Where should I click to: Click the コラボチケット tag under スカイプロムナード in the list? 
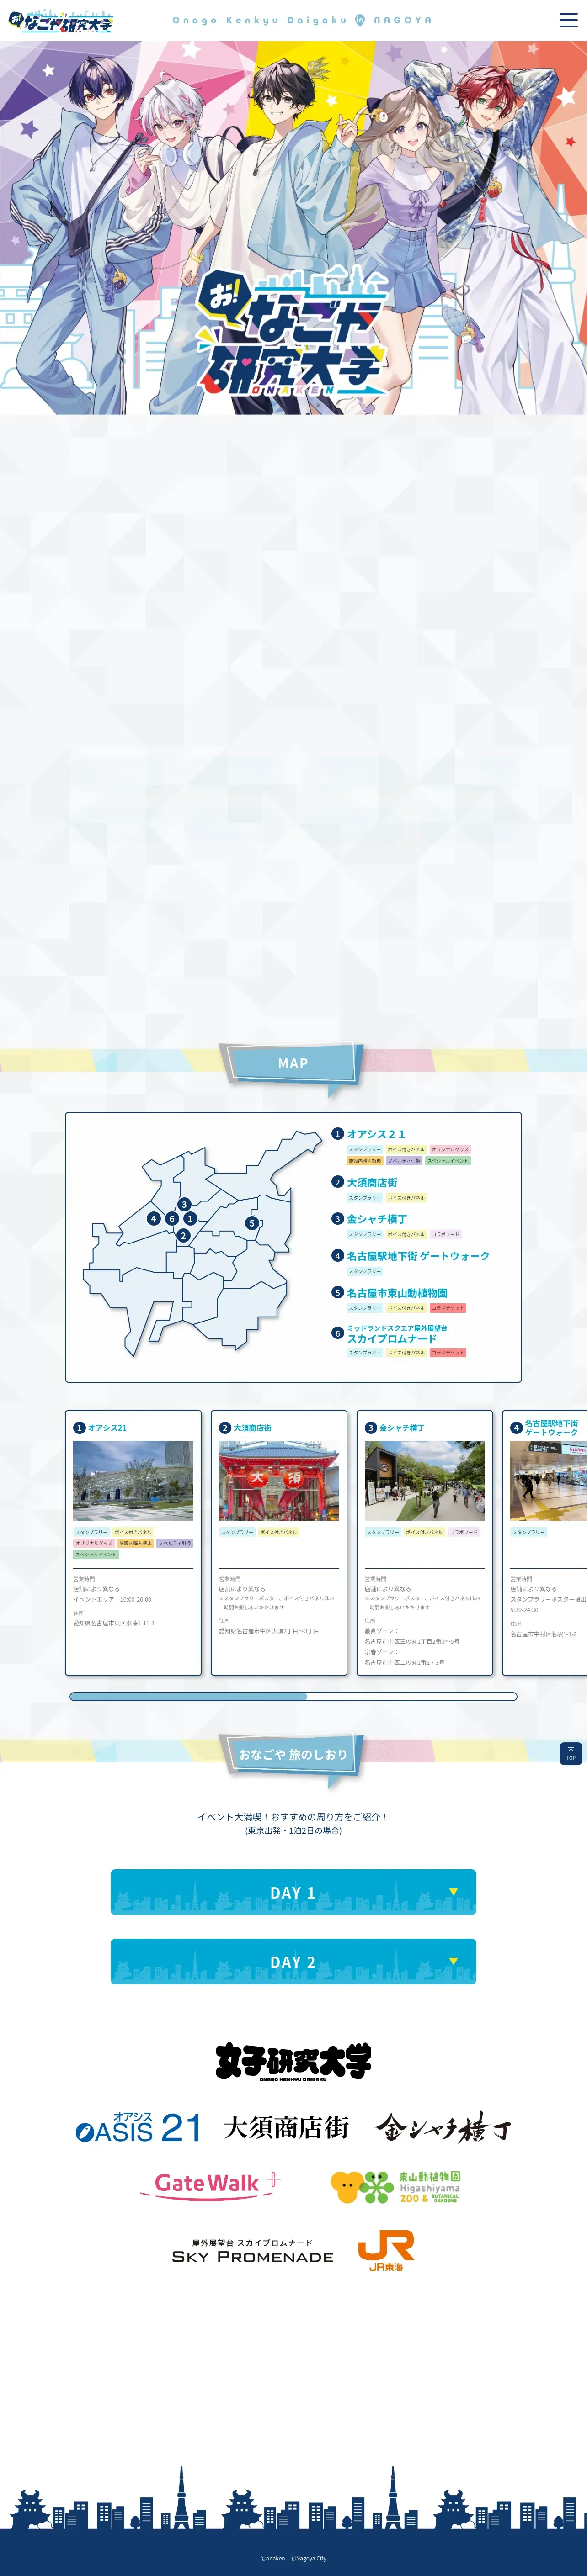click(x=448, y=1353)
